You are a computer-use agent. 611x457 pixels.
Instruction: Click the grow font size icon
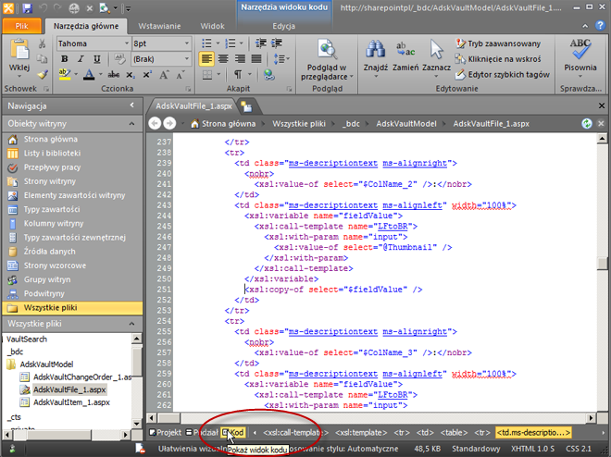click(164, 74)
